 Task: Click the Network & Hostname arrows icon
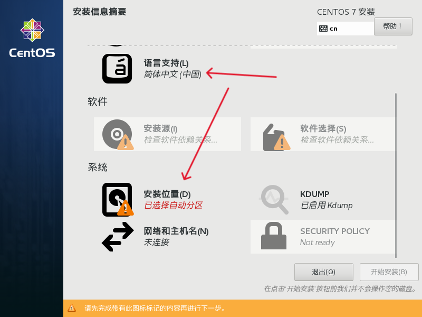pos(118,237)
